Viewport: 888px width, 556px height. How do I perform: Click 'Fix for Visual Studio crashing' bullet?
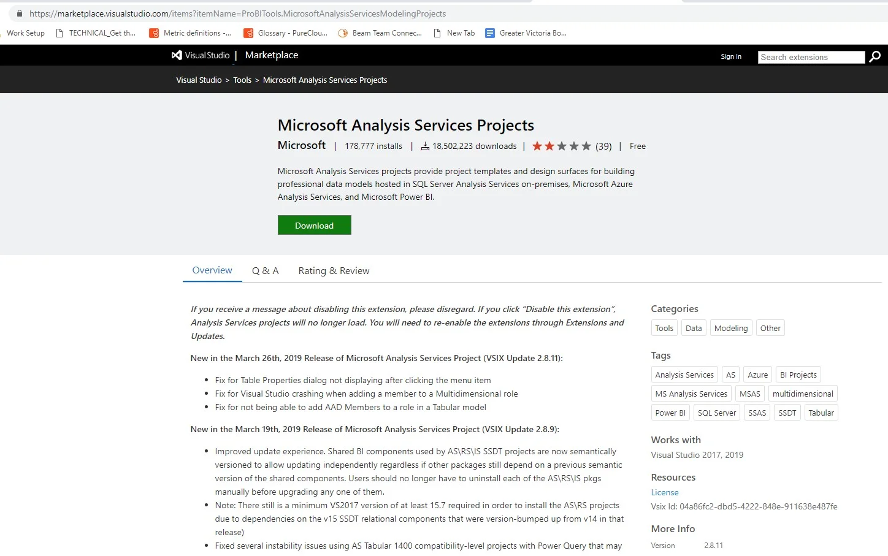point(366,394)
